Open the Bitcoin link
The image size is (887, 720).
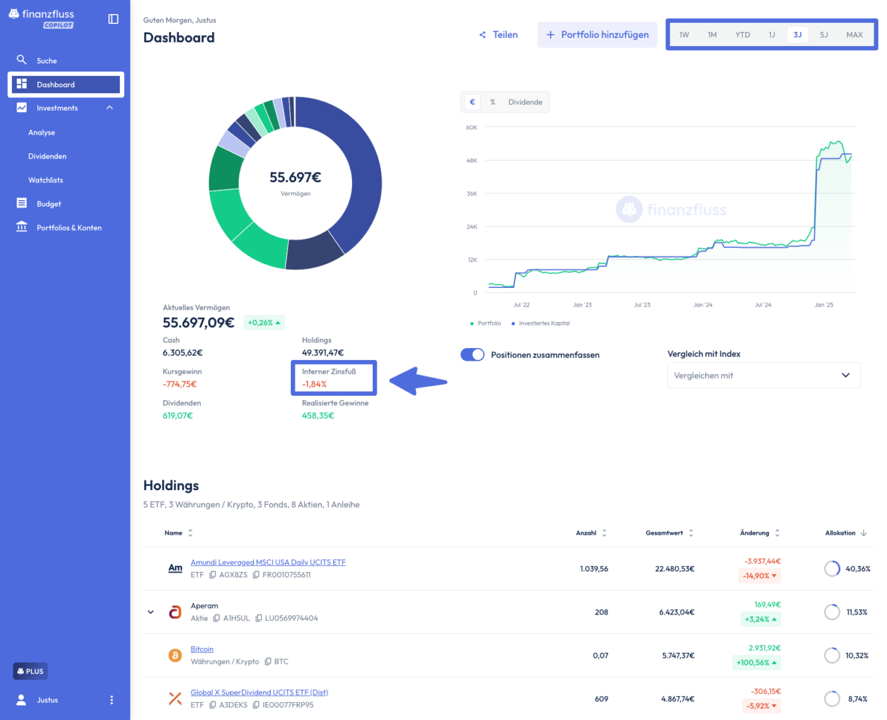[202, 649]
